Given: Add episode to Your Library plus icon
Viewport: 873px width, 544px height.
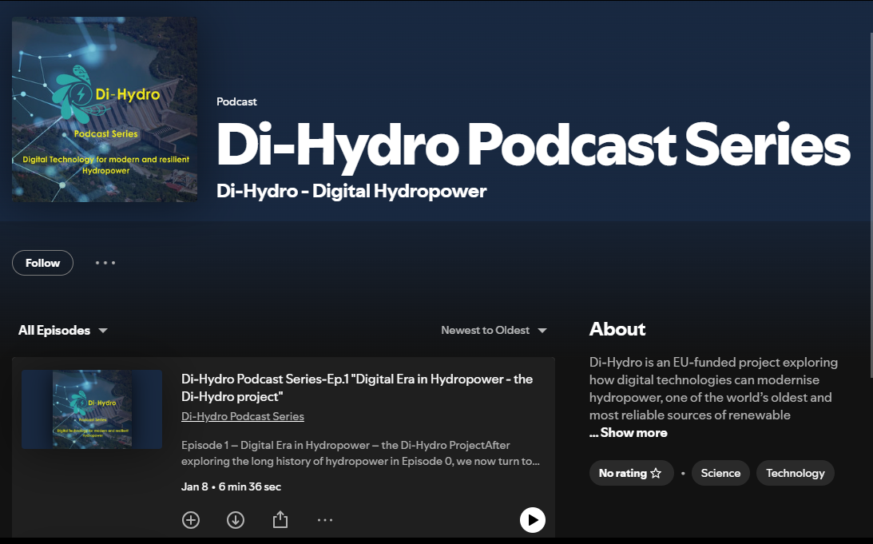Looking at the screenshot, I should pos(191,520).
